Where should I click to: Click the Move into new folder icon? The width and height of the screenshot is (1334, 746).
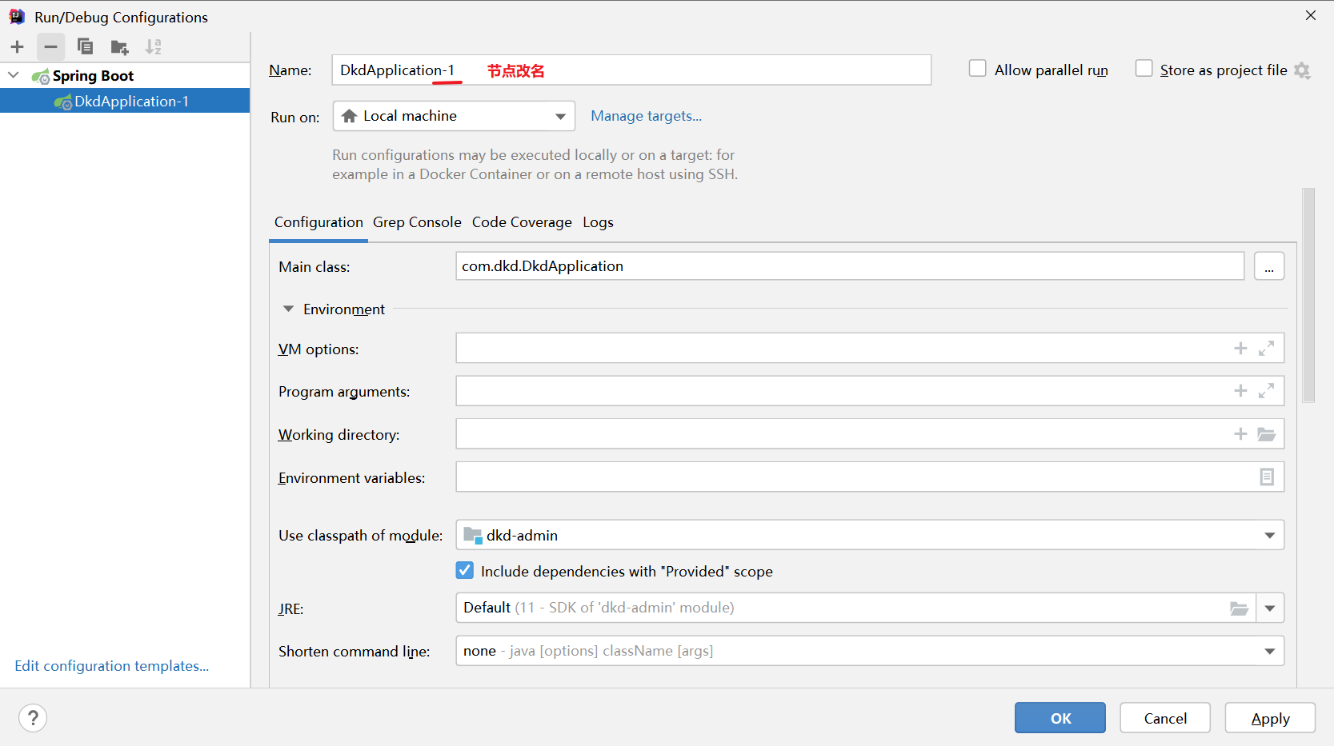point(119,47)
